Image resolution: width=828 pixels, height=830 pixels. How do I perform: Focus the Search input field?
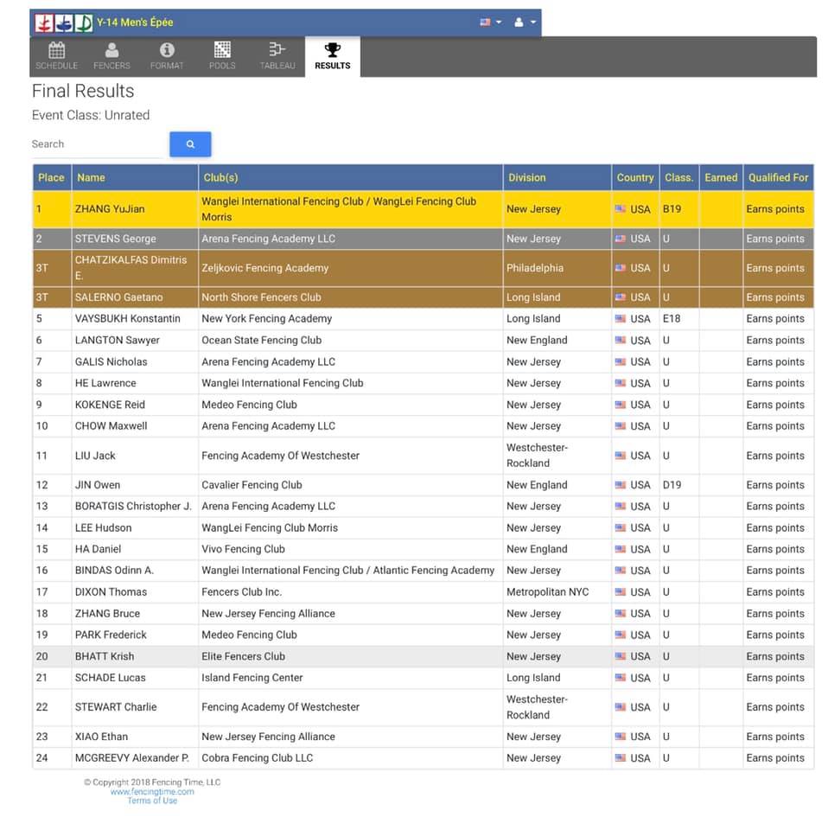(98, 144)
